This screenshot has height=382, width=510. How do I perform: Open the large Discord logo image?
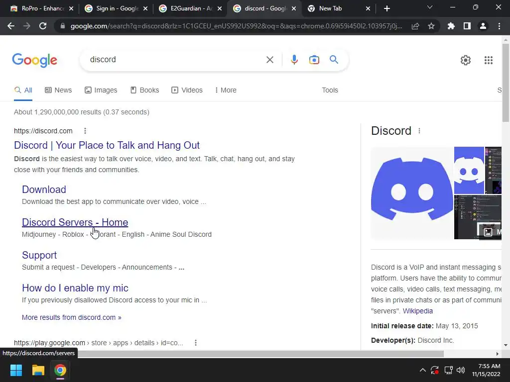coord(412,193)
